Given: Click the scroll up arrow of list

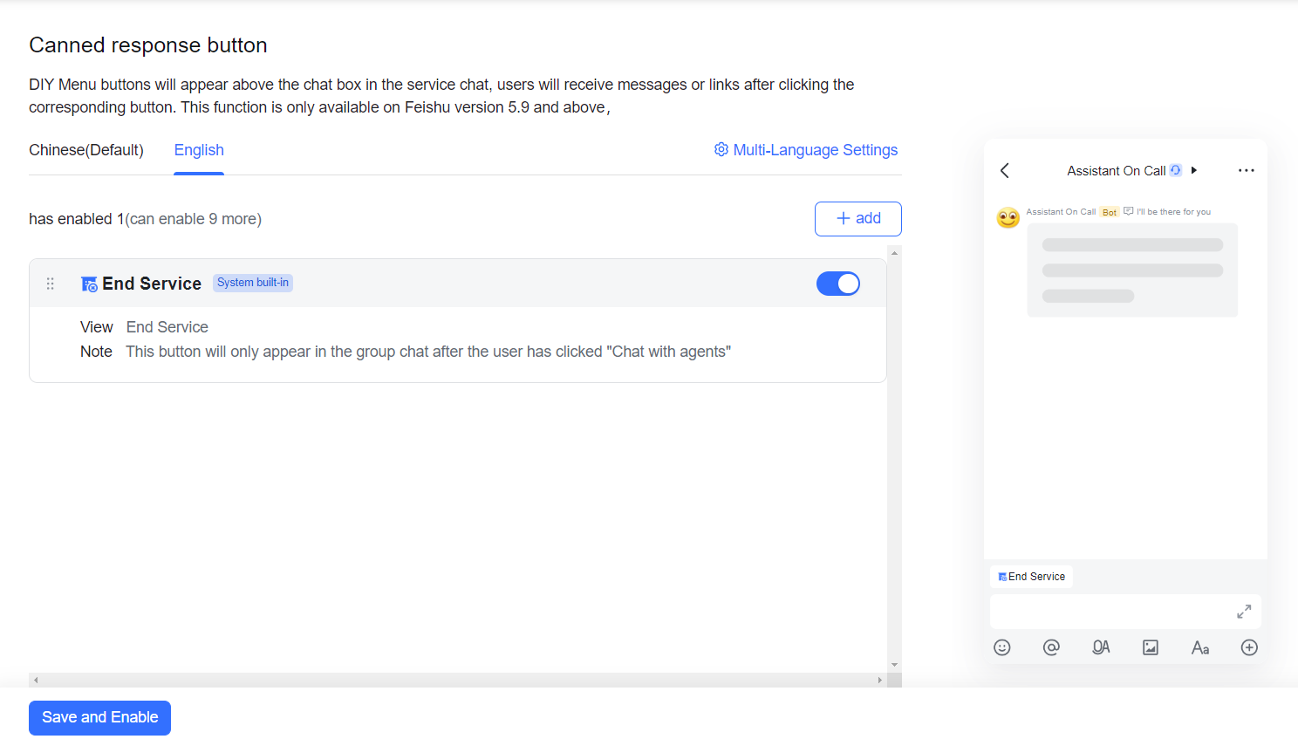Looking at the screenshot, I should [894, 253].
